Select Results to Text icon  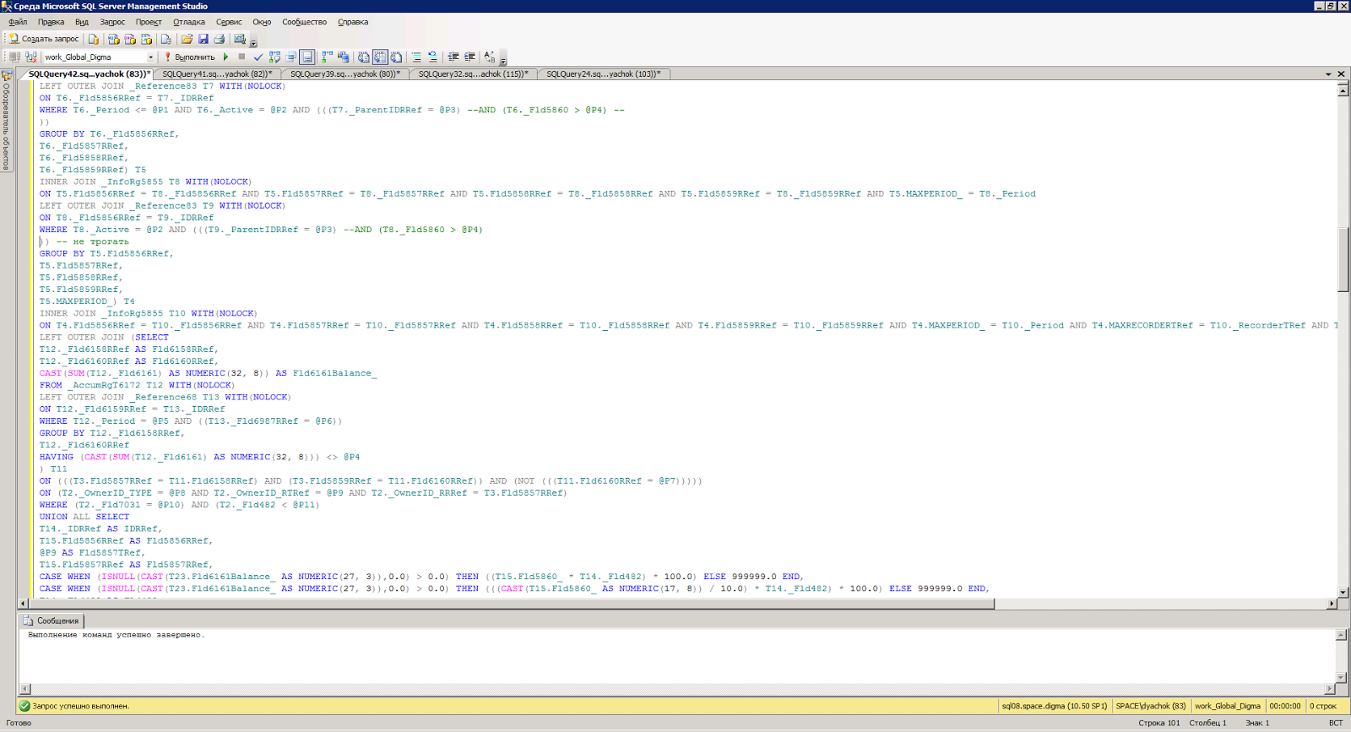(364, 57)
